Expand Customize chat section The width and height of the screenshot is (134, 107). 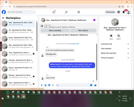tap(115, 44)
